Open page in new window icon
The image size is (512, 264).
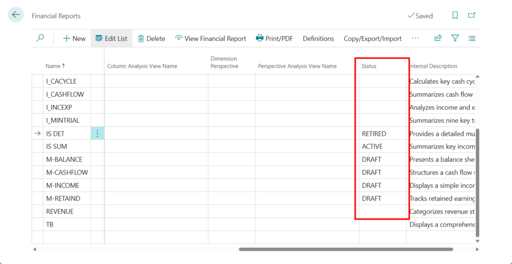[x=471, y=15]
